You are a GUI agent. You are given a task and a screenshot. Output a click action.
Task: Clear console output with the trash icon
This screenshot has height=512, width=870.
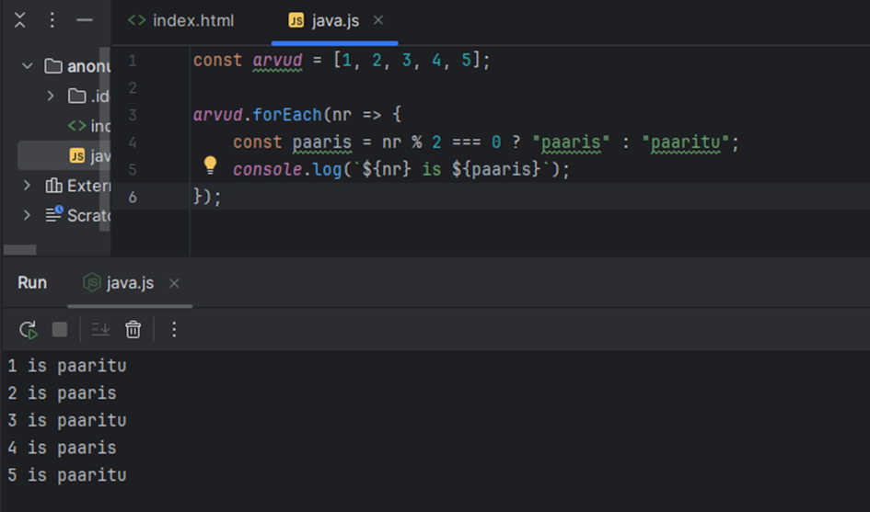133,329
